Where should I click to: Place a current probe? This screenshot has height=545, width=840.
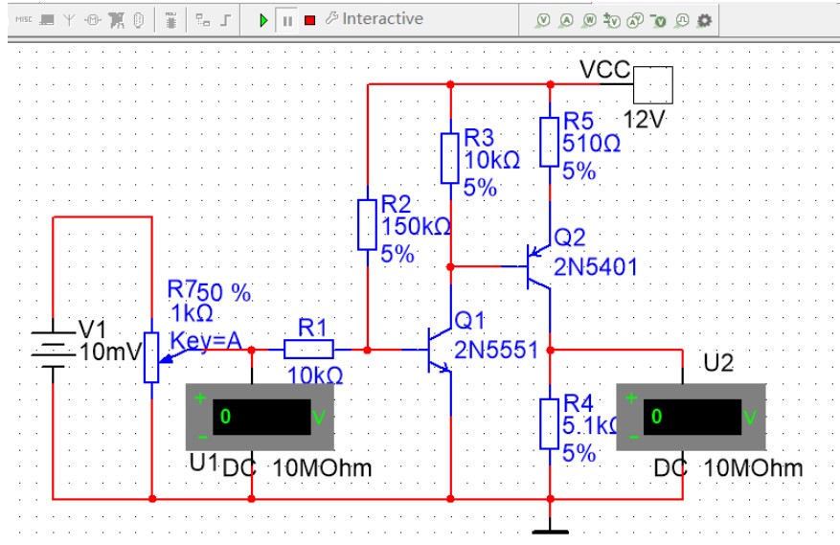566,19
